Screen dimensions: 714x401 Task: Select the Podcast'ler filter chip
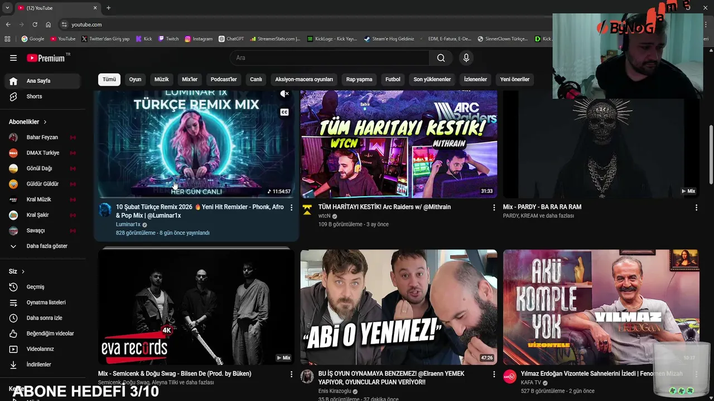tap(224, 79)
